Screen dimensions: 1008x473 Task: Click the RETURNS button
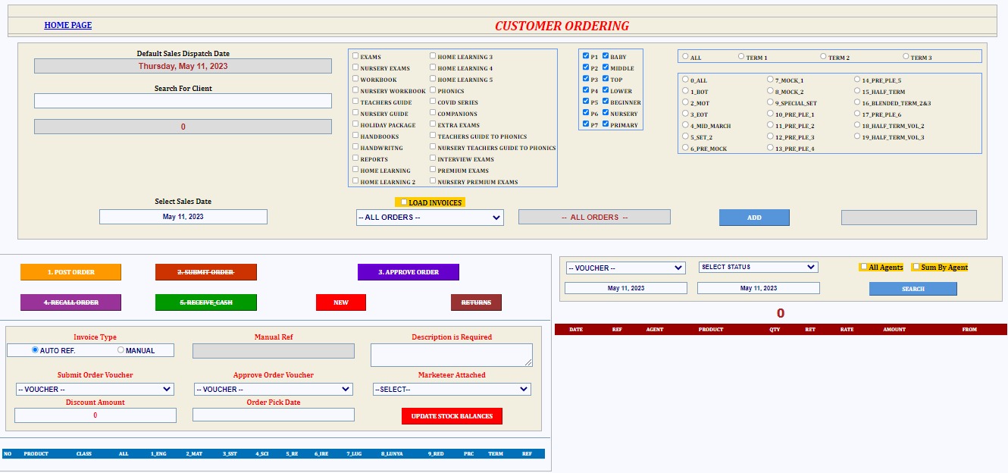pyautogui.click(x=476, y=302)
